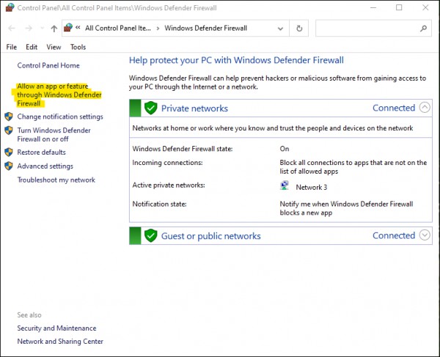Open Network and Sharing Center
Image resolution: width=440 pixels, height=357 pixels.
pos(60,342)
